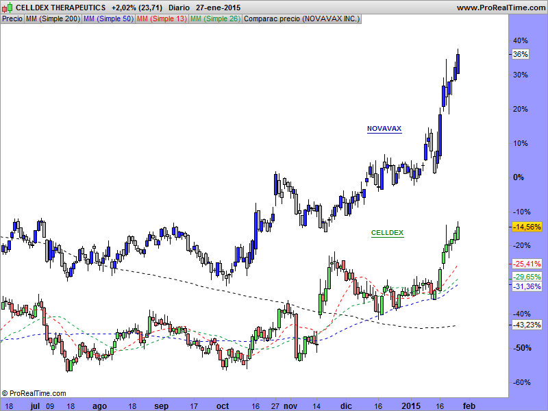This screenshot has width=548, height=411.
Task: Click the -20% scale label
Action: coord(521,246)
